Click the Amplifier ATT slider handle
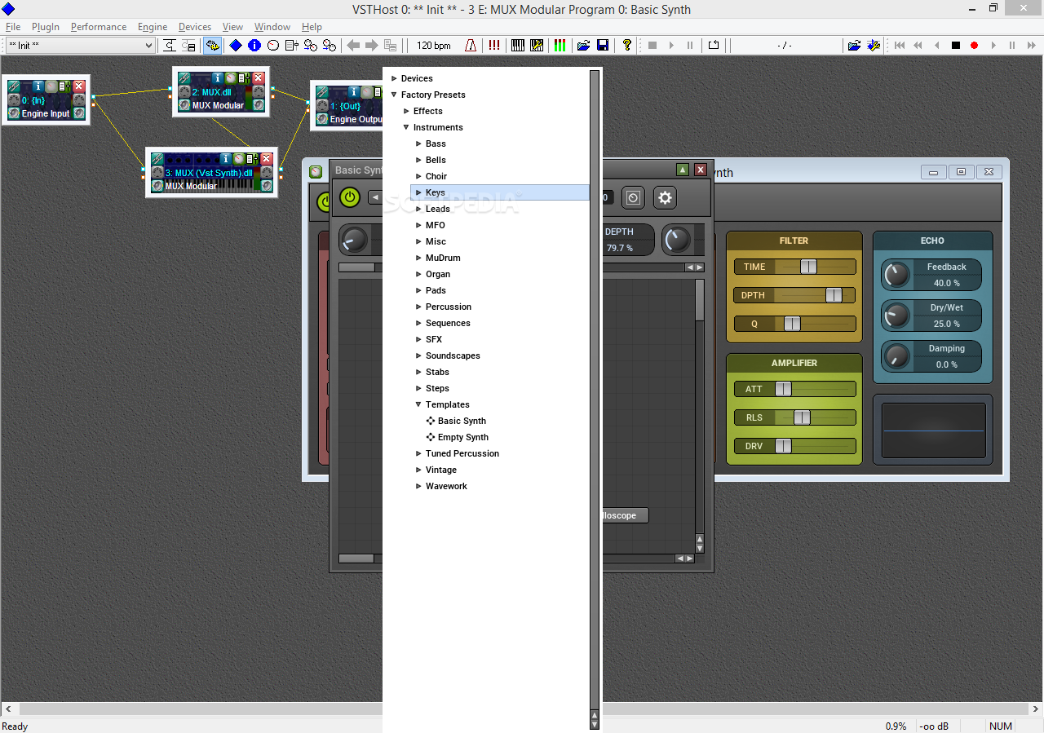This screenshot has height=733, width=1044. (x=783, y=389)
